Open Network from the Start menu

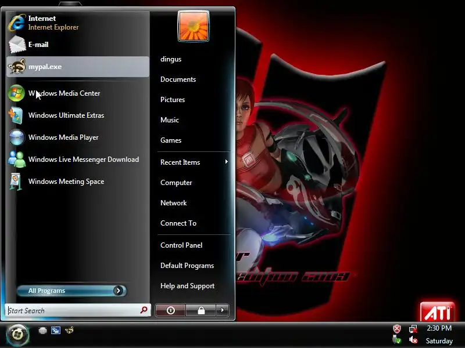[173, 203]
